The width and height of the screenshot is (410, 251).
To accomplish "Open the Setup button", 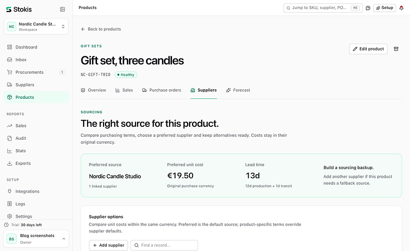I will click(x=384, y=8).
